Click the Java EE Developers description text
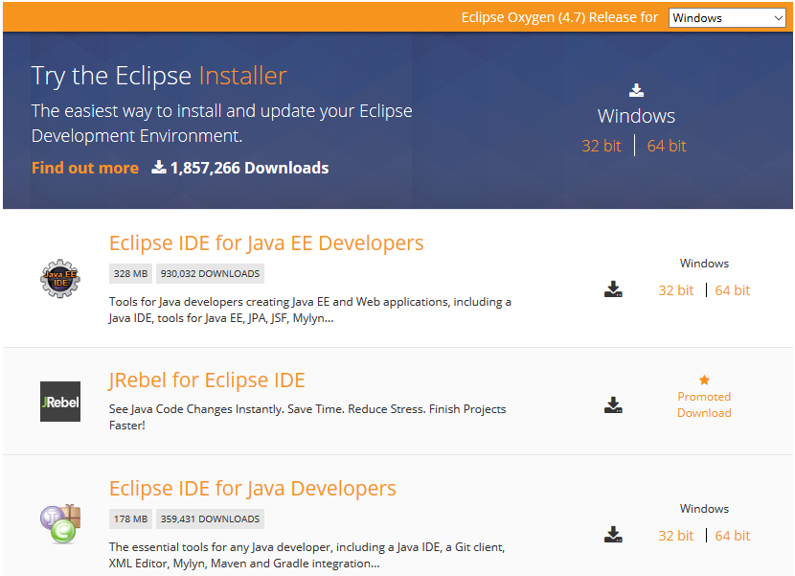The height and width of the screenshot is (576, 795). coord(310,311)
